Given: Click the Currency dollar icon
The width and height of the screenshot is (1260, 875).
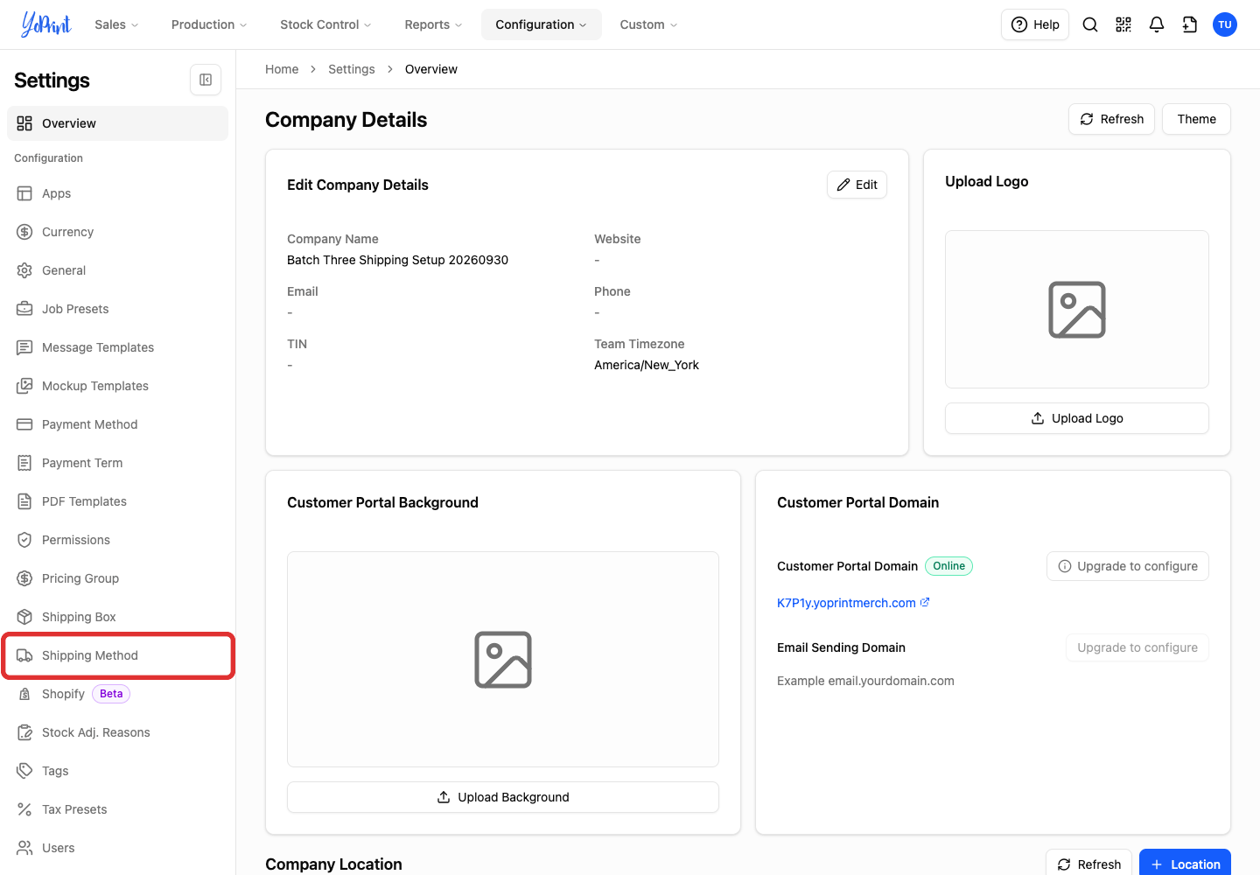Looking at the screenshot, I should pos(24,232).
